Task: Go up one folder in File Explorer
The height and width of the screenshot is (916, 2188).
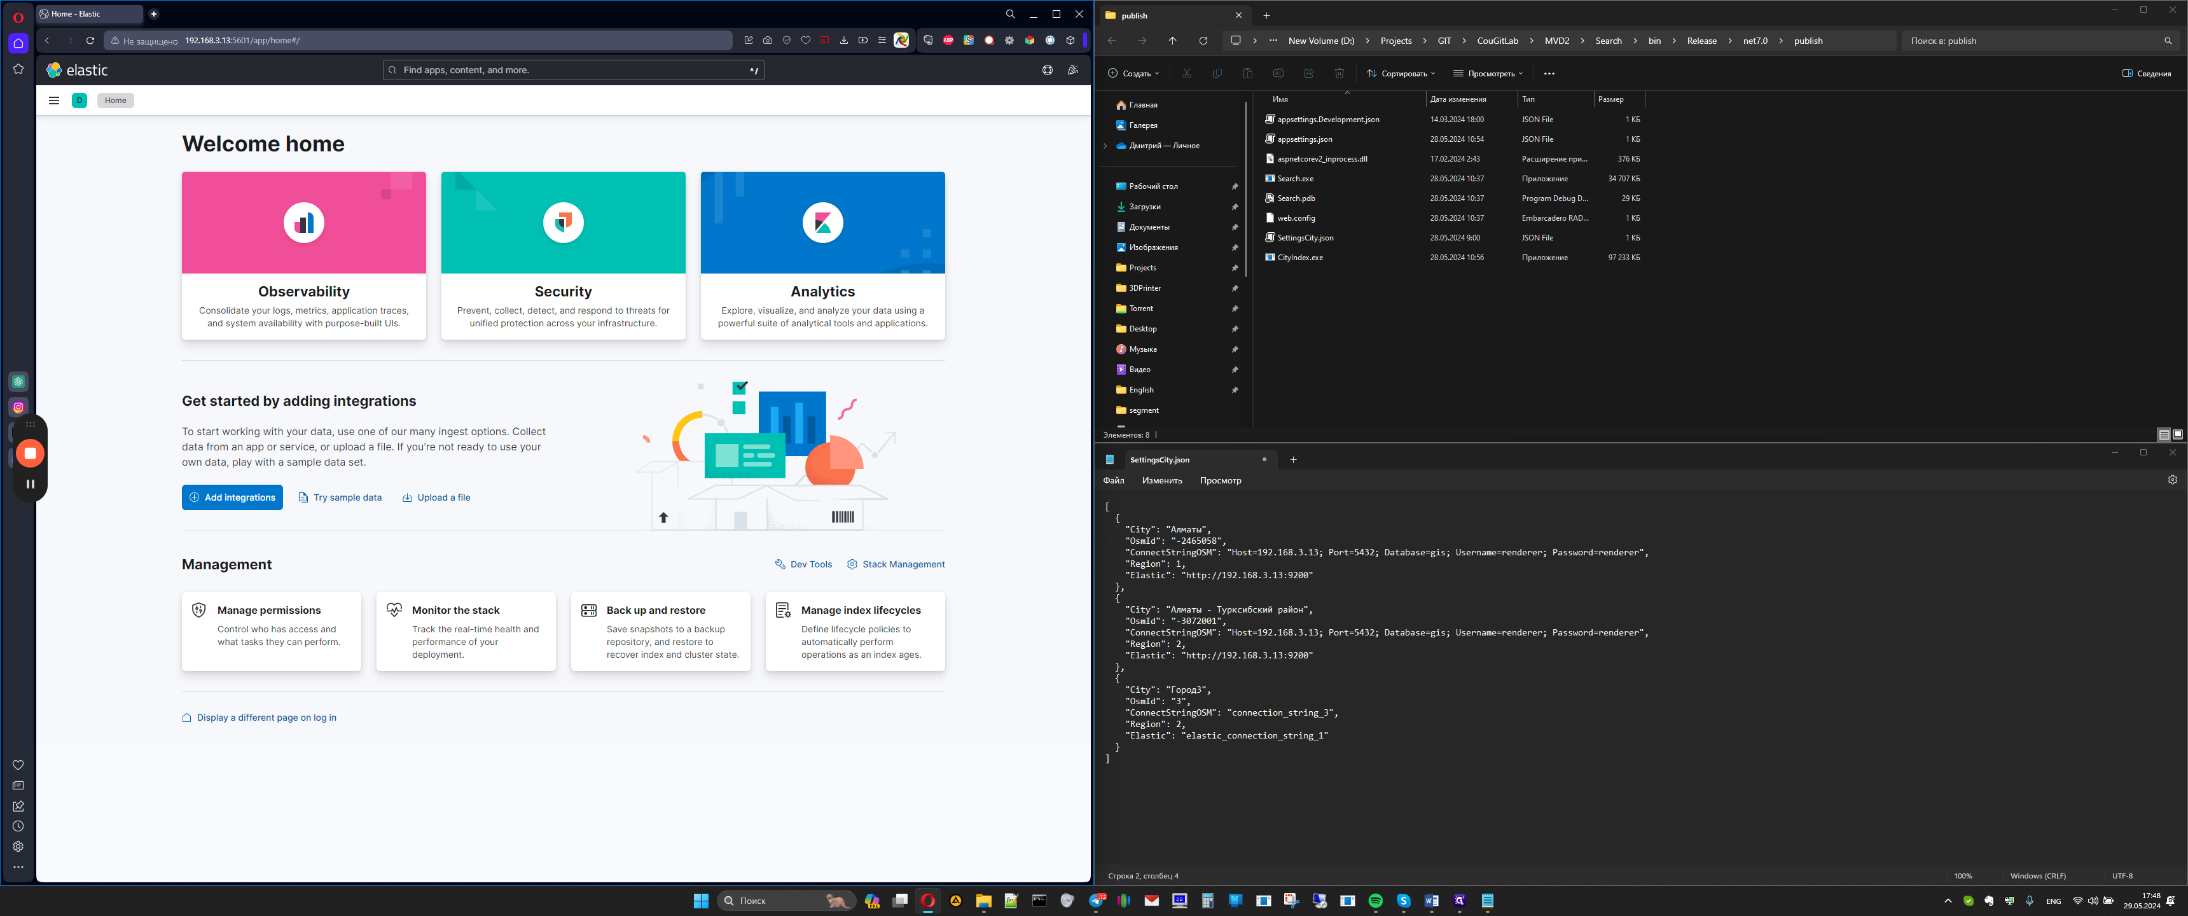Action: [x=1172, y=41]
